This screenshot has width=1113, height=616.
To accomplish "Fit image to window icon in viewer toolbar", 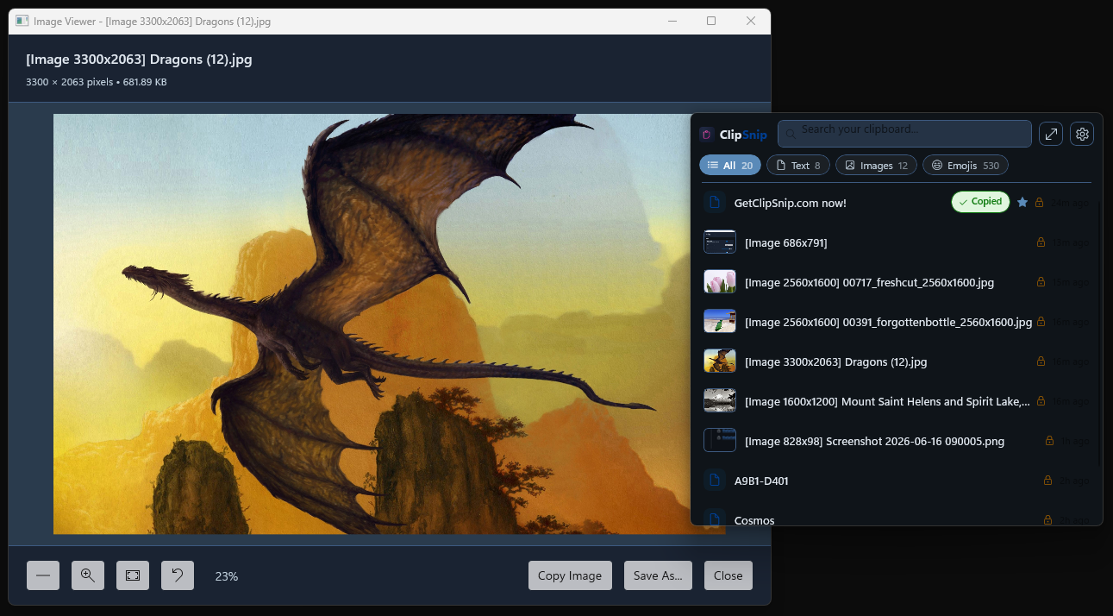I will coord(133,575).
